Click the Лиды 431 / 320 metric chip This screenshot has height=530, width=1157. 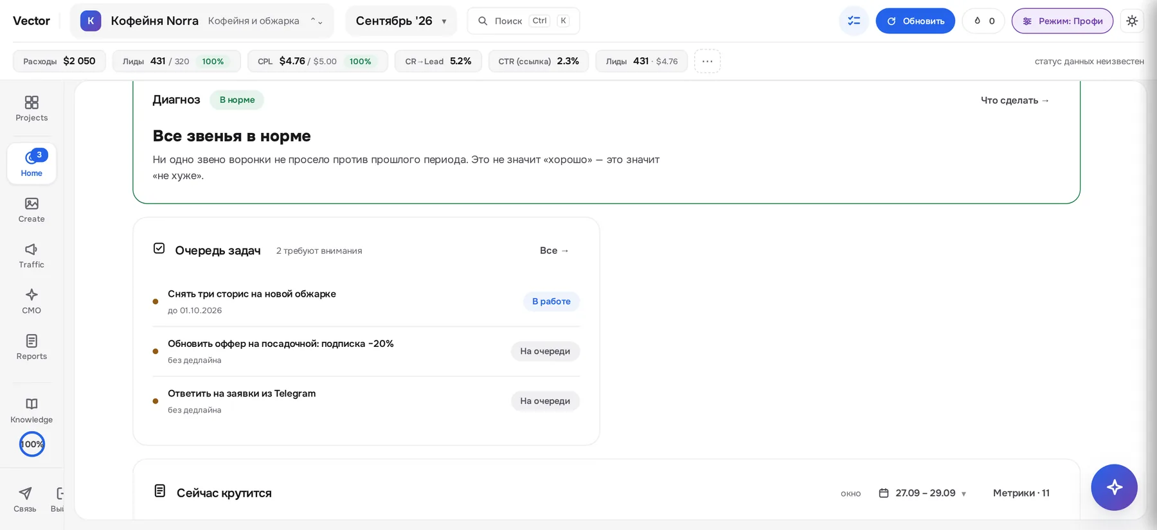click(x=177, y=61)
